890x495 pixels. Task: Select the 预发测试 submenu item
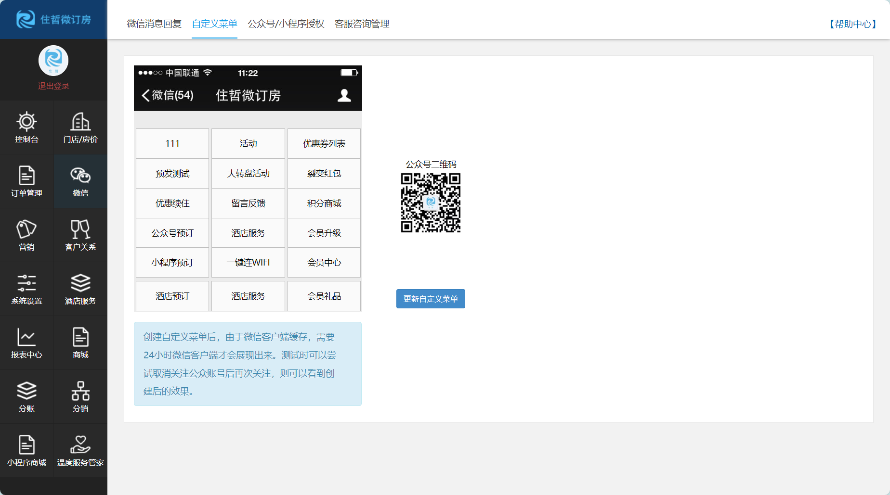click(172, 173)
